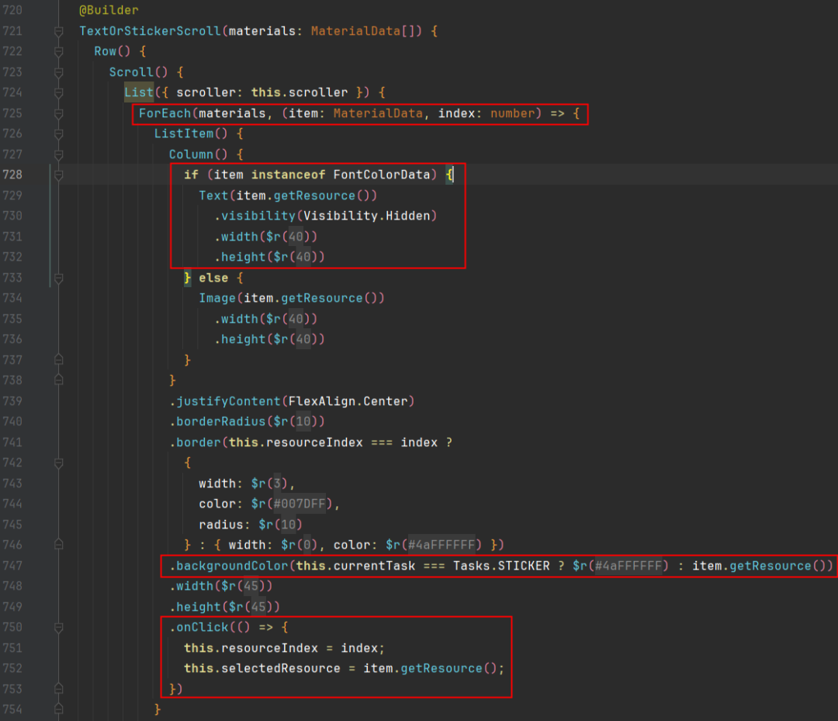Fold the ListItem() block on line 726
This screenshot has width=838, height=721.
59,134
